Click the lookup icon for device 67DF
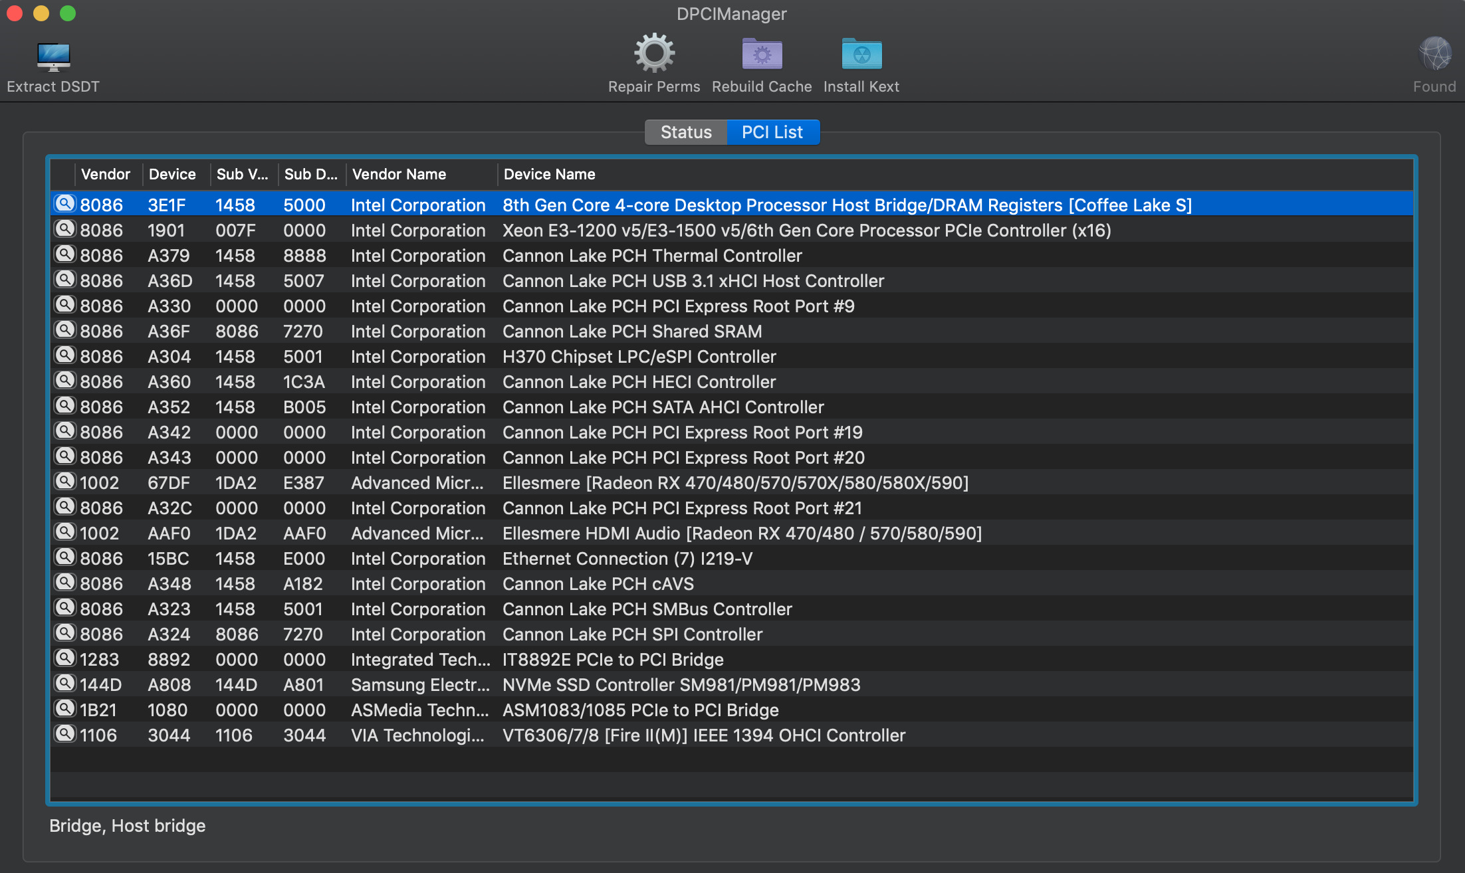The image size is (1465, 873). 64,481
